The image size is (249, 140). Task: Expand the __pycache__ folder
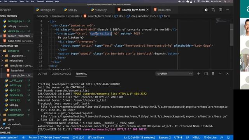pyautogui.click(x=18, y=56)
